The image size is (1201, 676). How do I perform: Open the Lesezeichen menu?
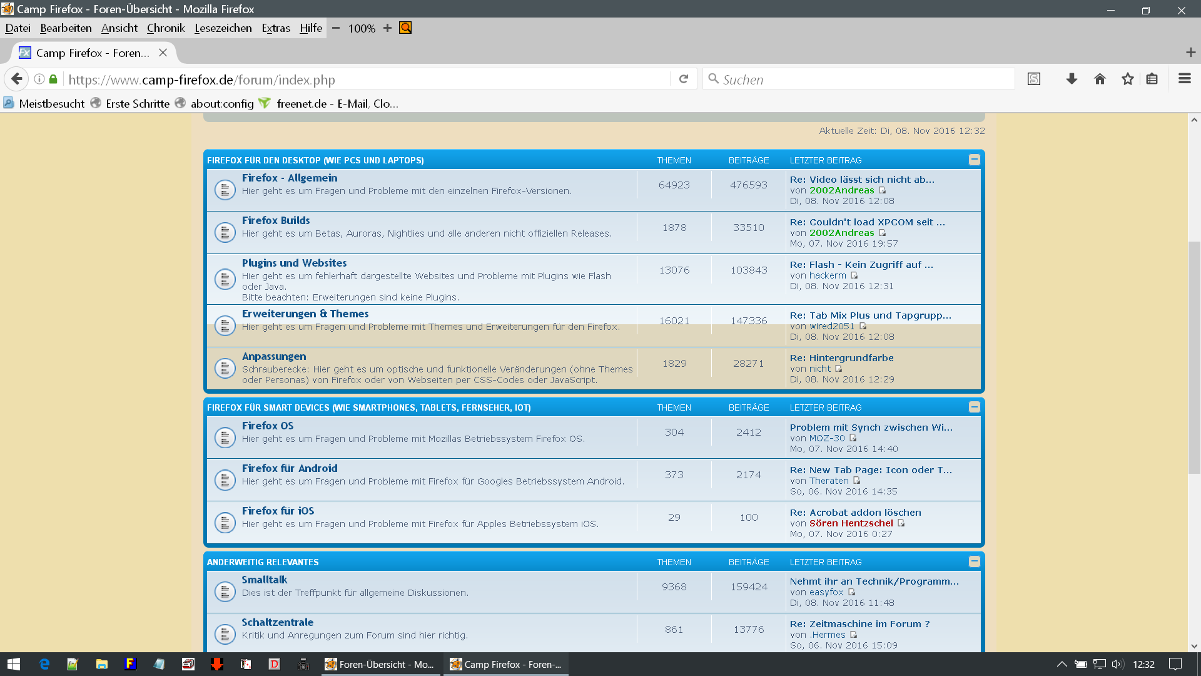(x=223, y=28)
